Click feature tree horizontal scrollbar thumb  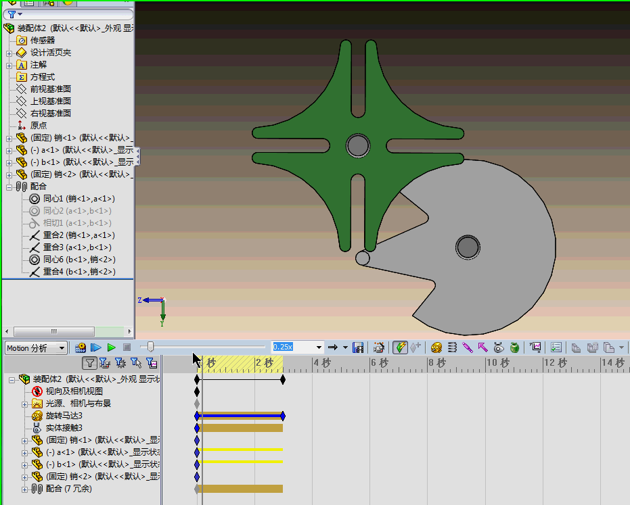click(x=54, y=331)
